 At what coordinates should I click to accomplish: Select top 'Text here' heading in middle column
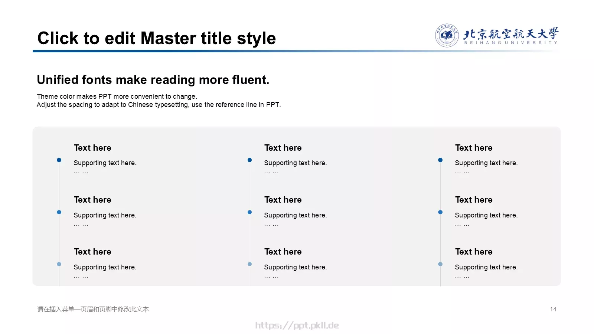pyautogui.click(x=283, y=148)
